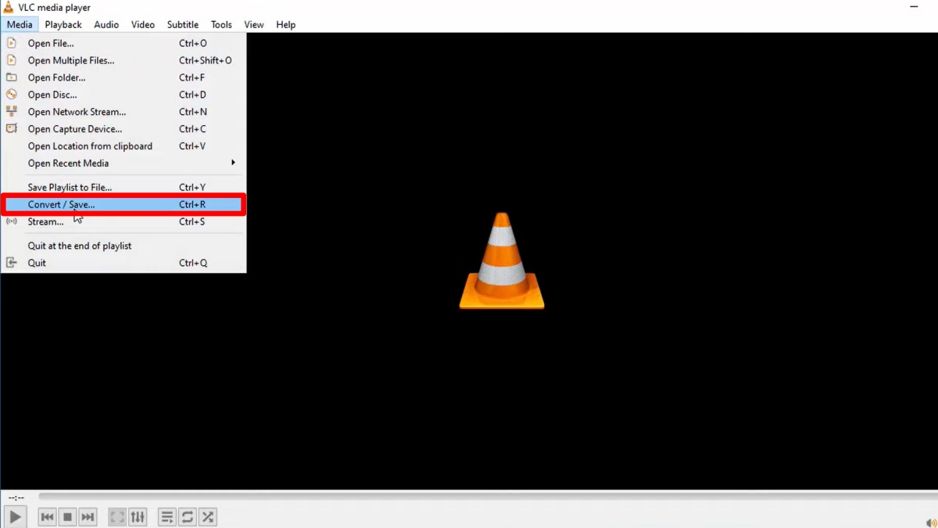Click the elapsed time label
This screenshot has width=938, height=528.
(x=16, y=497)
